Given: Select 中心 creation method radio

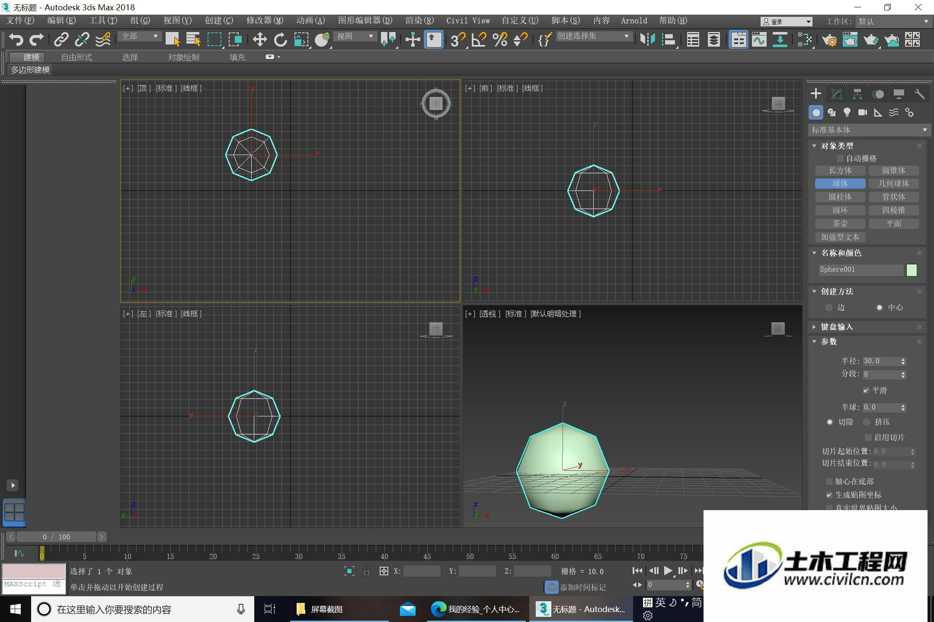Looking at the screenshot, I should (879, 308).
